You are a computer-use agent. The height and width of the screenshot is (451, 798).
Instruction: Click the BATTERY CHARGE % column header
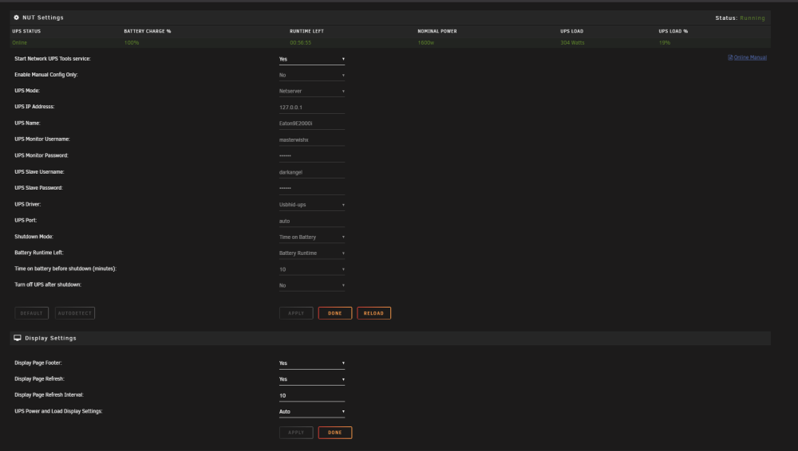pyautogui.click(x=148, y=31)
